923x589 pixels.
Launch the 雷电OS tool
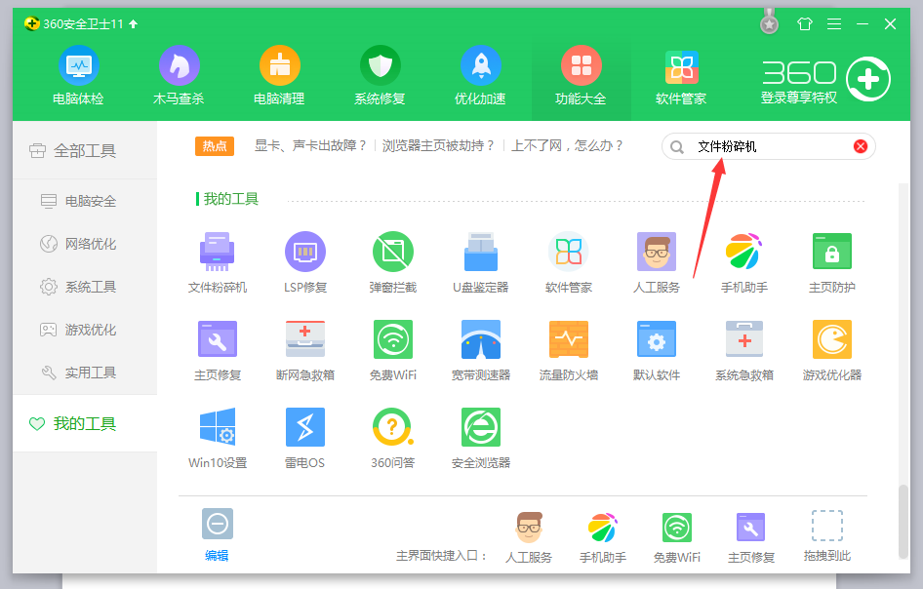305,439
